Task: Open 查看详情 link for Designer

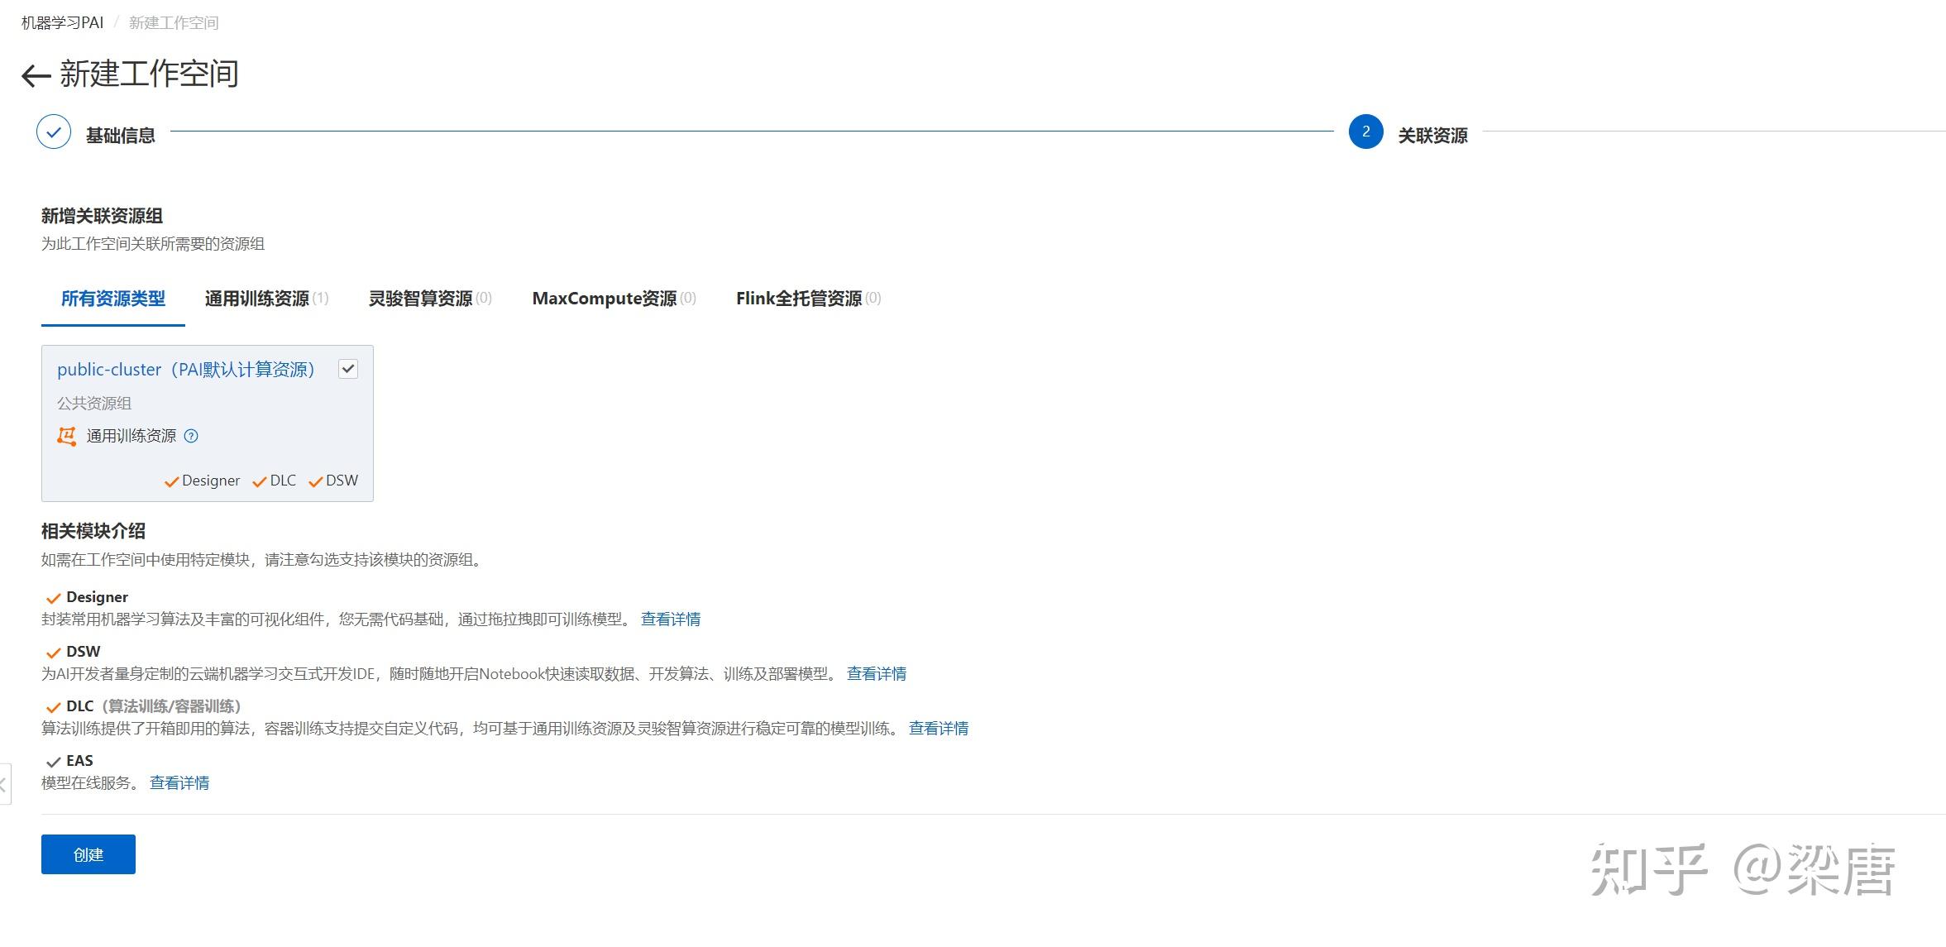Action: (x=671, y=619)
